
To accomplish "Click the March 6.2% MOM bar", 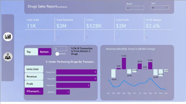I will coord(119,68).
